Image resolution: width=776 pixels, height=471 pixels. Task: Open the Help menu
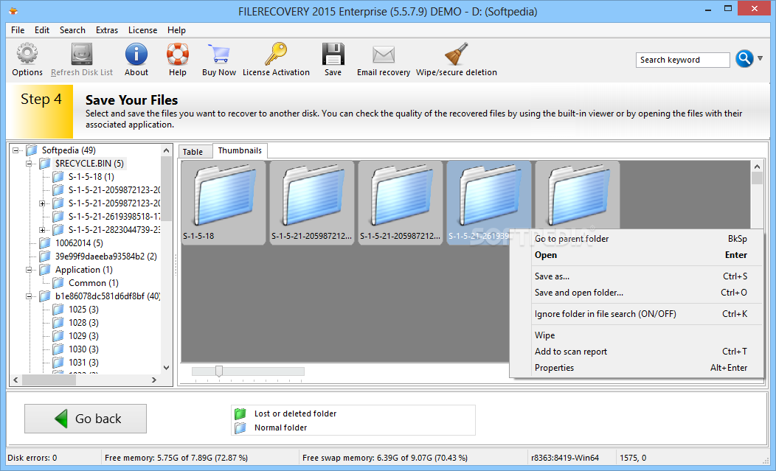click(176, 30)
